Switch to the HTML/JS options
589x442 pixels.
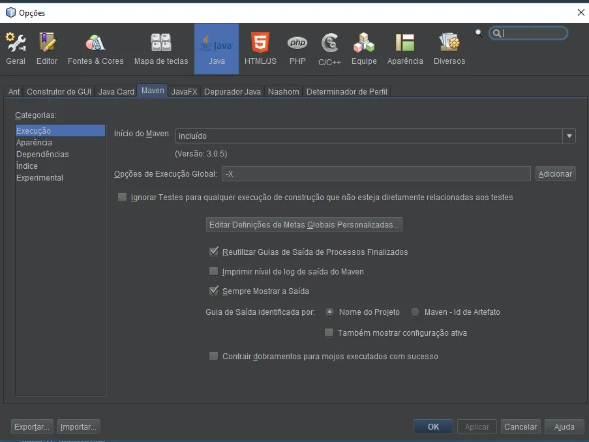pyautogui.click(x=260, y=48)
